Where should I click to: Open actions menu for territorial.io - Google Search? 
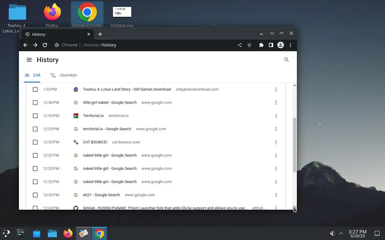[x=276, y=129]
